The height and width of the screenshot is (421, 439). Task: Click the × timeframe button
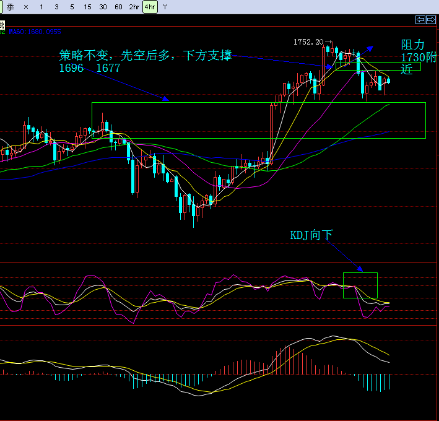click(x=26, y=7)
